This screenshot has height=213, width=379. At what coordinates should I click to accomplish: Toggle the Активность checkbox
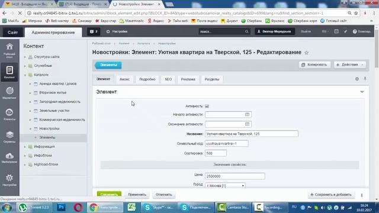pyautogui.click(x=207, y=106)
